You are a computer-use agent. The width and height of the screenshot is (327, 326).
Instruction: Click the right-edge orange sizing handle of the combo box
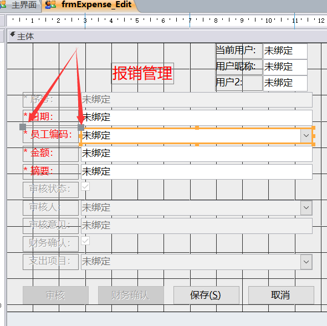[314, 136]
